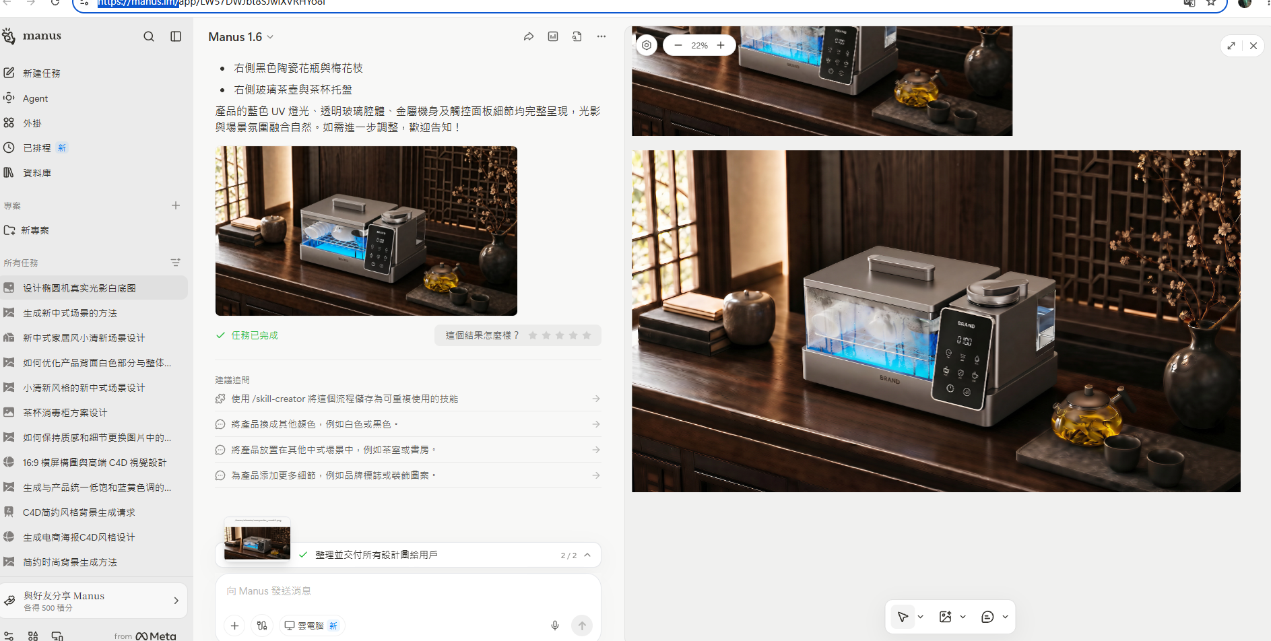Open the 與好友分享 Manus referral banner

[x=94, y=601]
